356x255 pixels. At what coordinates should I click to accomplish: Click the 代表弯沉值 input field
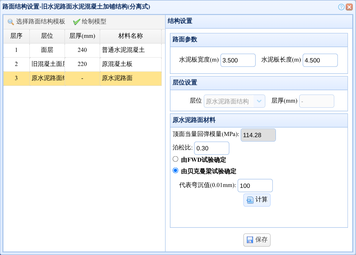pyautogui.click(x=255, y=186)
